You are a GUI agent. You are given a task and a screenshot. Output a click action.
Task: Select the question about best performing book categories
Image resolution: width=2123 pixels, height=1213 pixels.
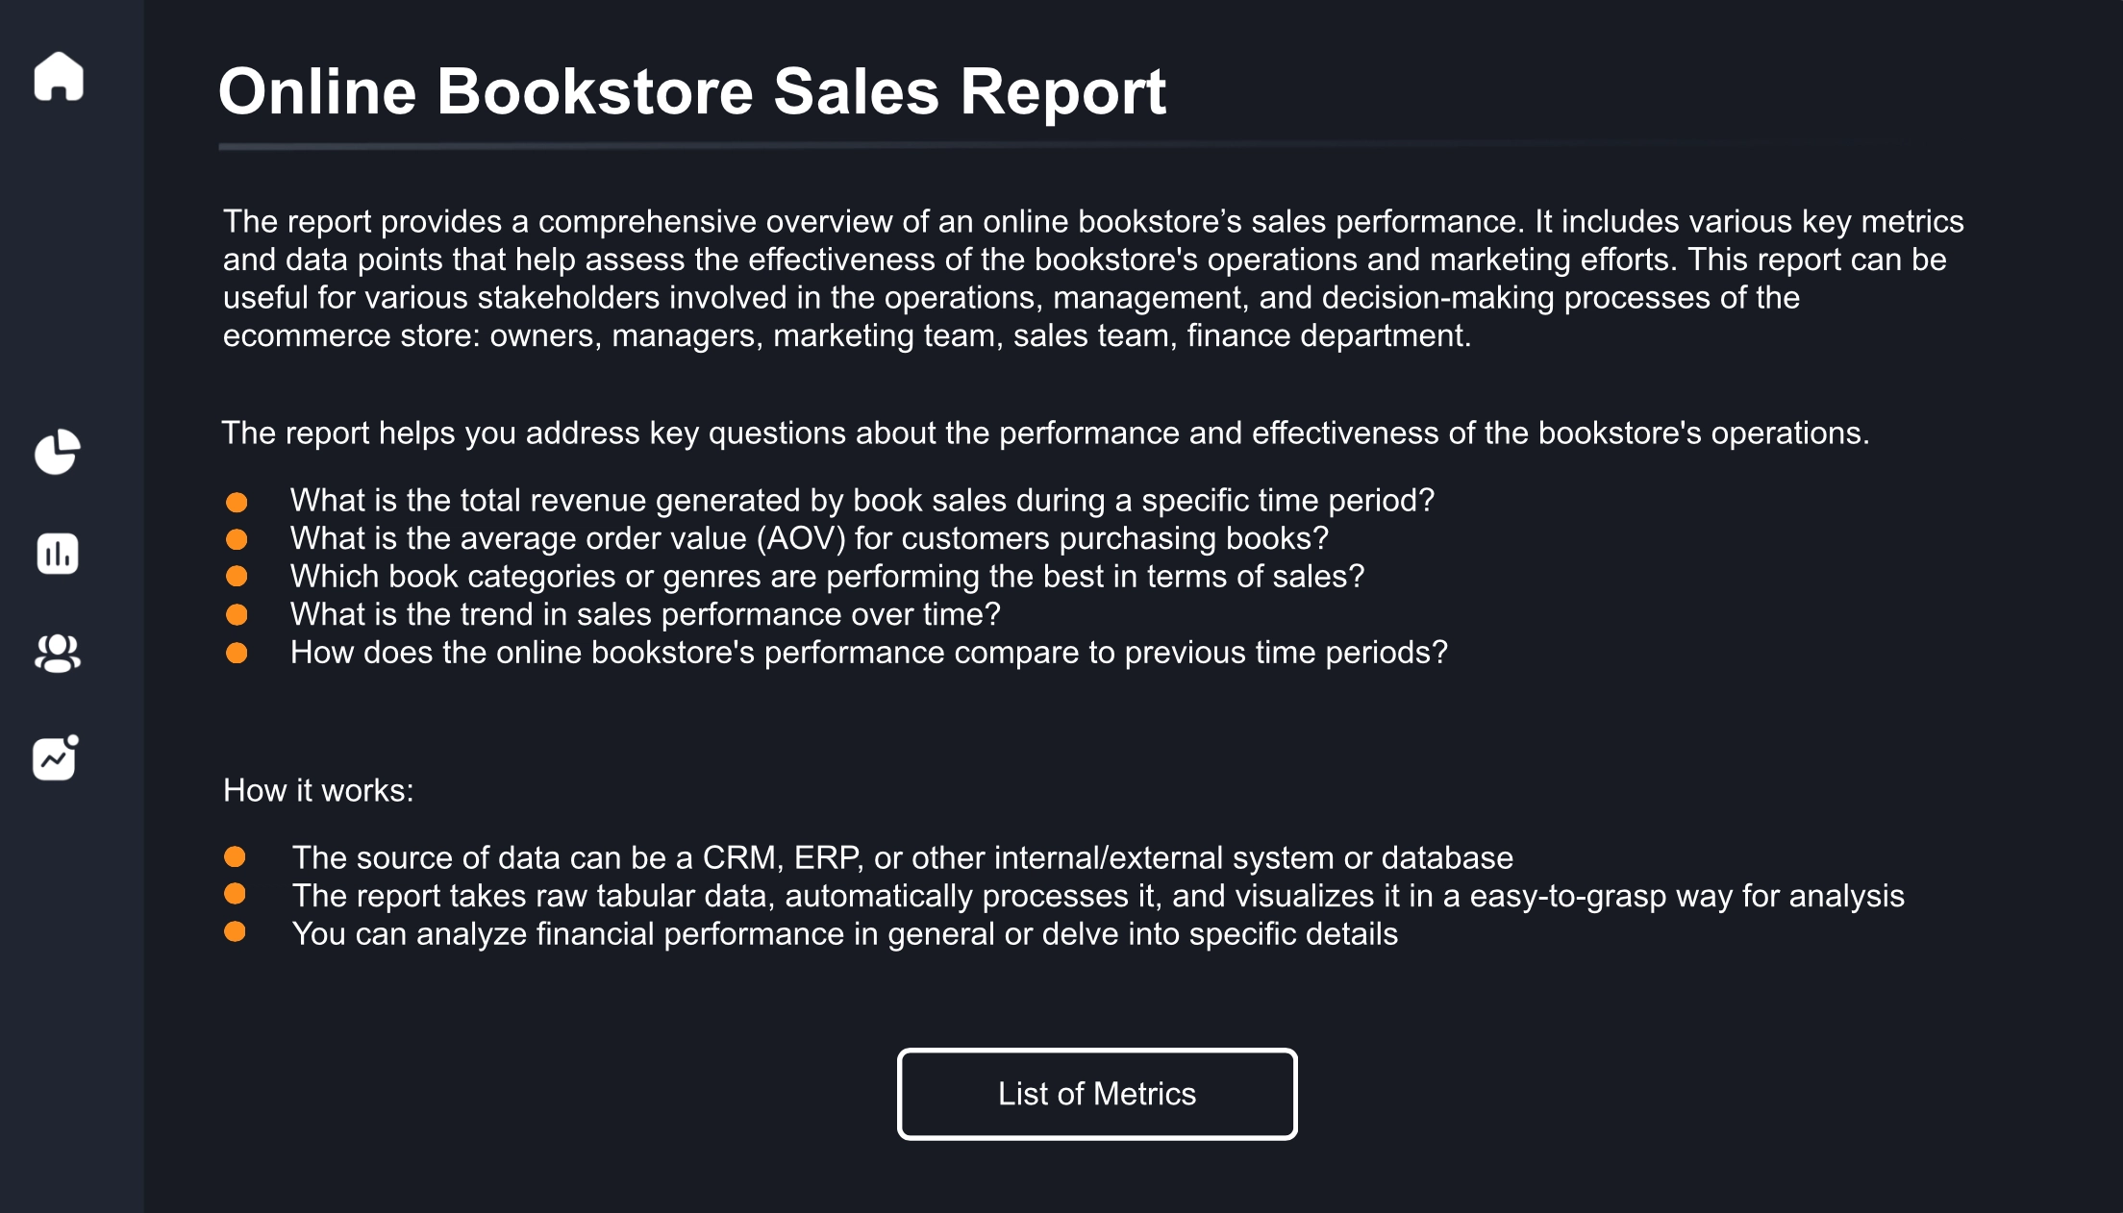827,577
